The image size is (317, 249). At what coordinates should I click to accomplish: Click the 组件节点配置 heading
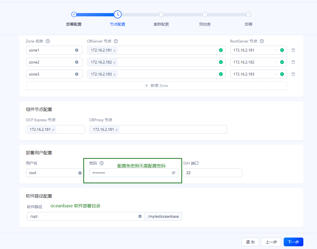(39, 109)
